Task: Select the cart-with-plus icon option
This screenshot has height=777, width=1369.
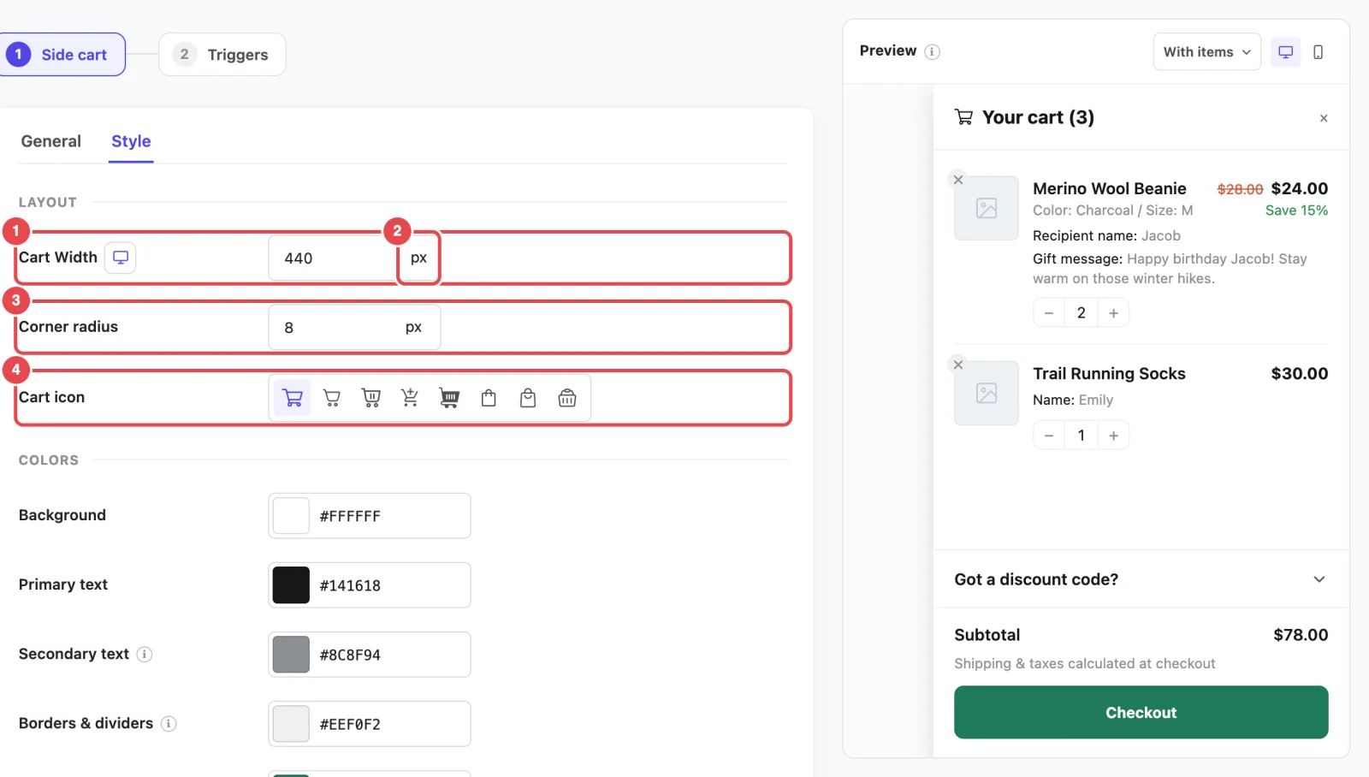Action: (x=410, y=398)
